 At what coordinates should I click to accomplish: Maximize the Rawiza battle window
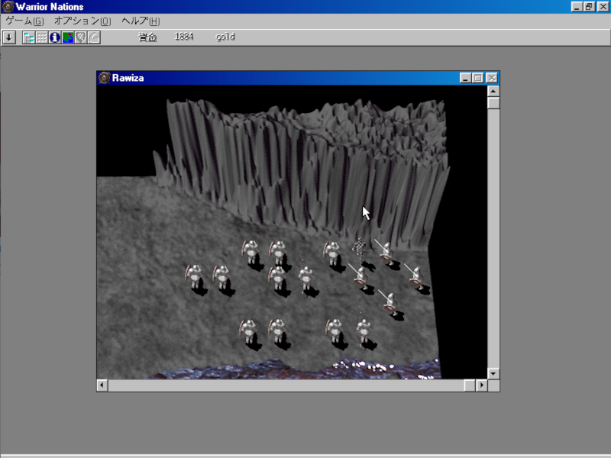click(x=479, y=78)
